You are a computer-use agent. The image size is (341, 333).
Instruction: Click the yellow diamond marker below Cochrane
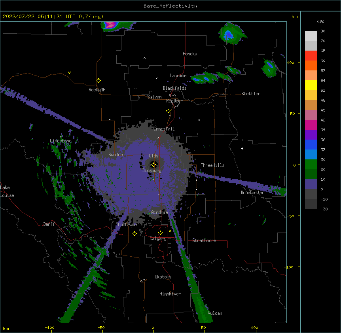point(135,233)
